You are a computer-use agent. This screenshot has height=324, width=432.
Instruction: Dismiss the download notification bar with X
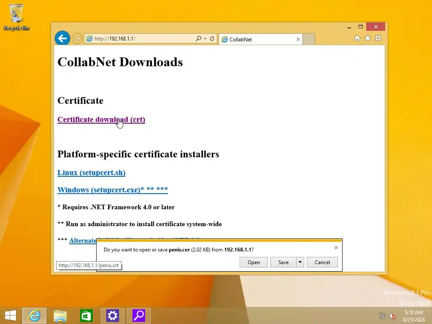coord(336,248)
